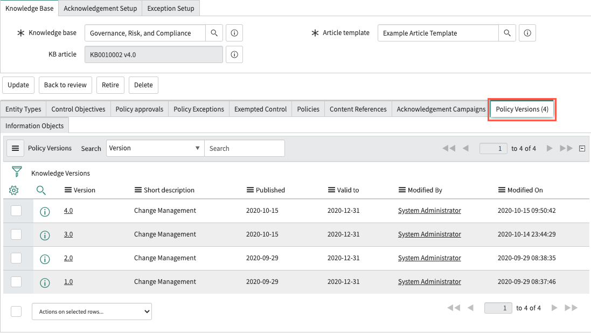
Task: Click the Back to review button
Action: coord(66,85)
